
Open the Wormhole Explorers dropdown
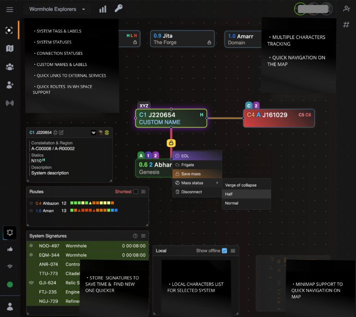[x=58, y=9]
